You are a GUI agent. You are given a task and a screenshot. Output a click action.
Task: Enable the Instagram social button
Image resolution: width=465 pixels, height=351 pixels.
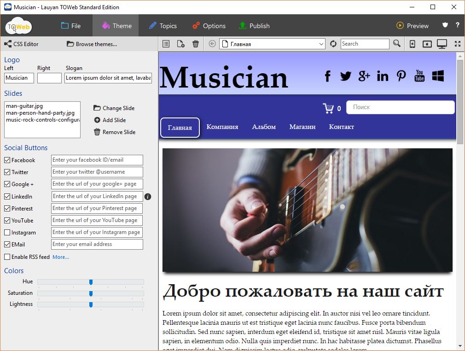6,232
